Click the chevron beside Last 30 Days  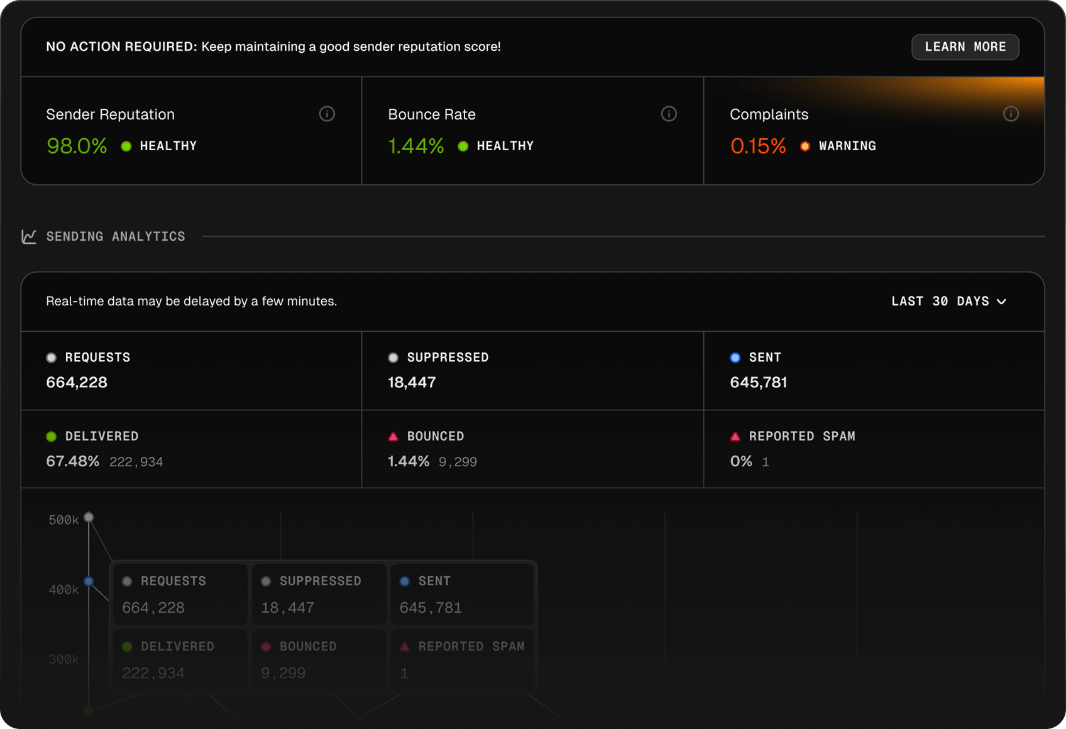[1002, 302]
